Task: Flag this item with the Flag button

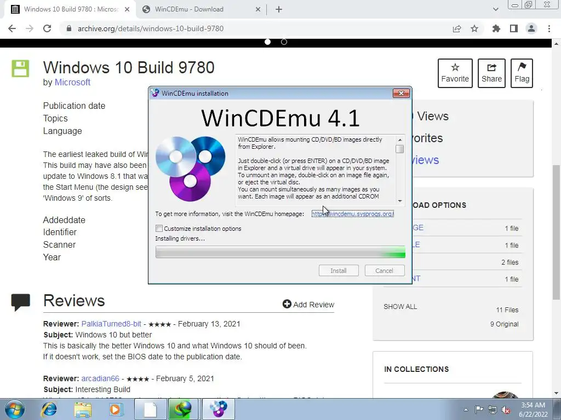Action: (x=522, y=73)
